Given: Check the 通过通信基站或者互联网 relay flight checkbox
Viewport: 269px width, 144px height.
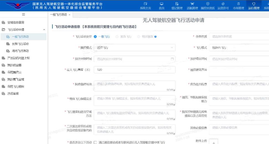Looking at the screenshot, I should 95,142.
